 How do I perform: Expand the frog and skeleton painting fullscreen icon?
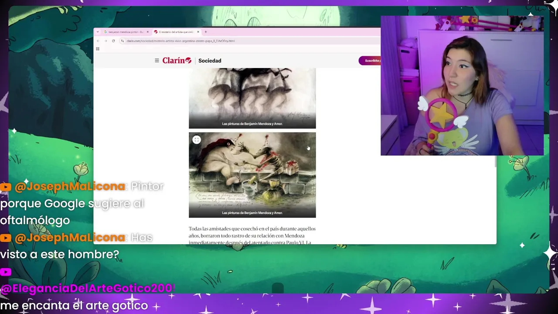197,140
